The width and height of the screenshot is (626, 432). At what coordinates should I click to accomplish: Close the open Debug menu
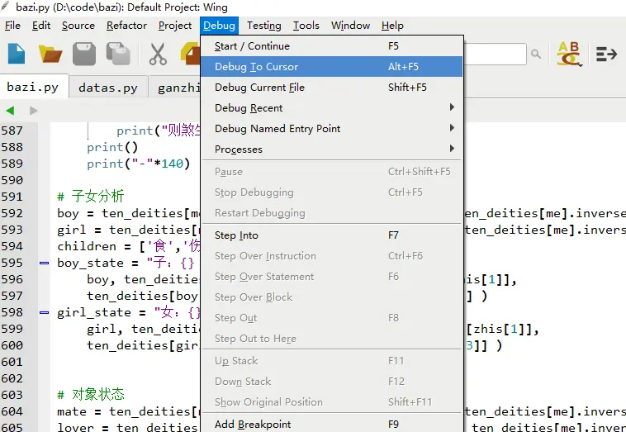click(x=219, y=26)
